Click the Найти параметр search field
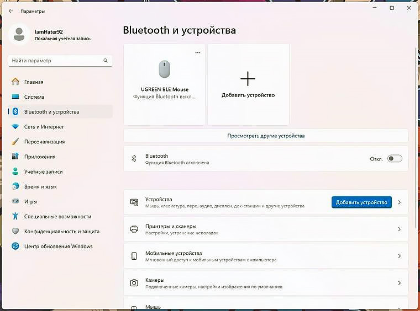Image resolution: width=420 pixels, height=311 pixels. click(x=60, y=61)
